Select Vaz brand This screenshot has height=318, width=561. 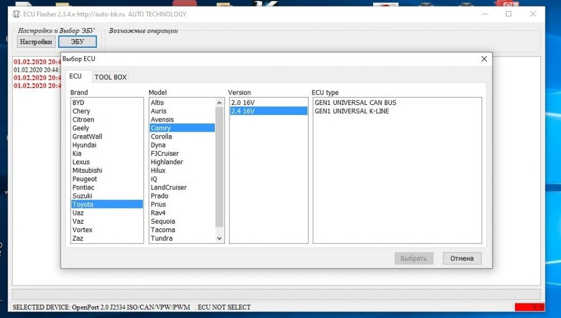click(x=107, y=221)
